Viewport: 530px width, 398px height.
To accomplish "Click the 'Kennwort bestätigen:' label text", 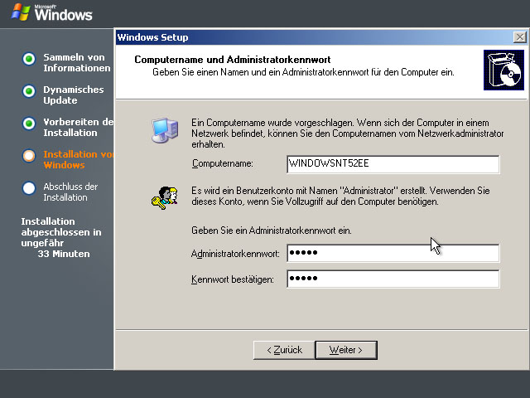I will (232, 280).
